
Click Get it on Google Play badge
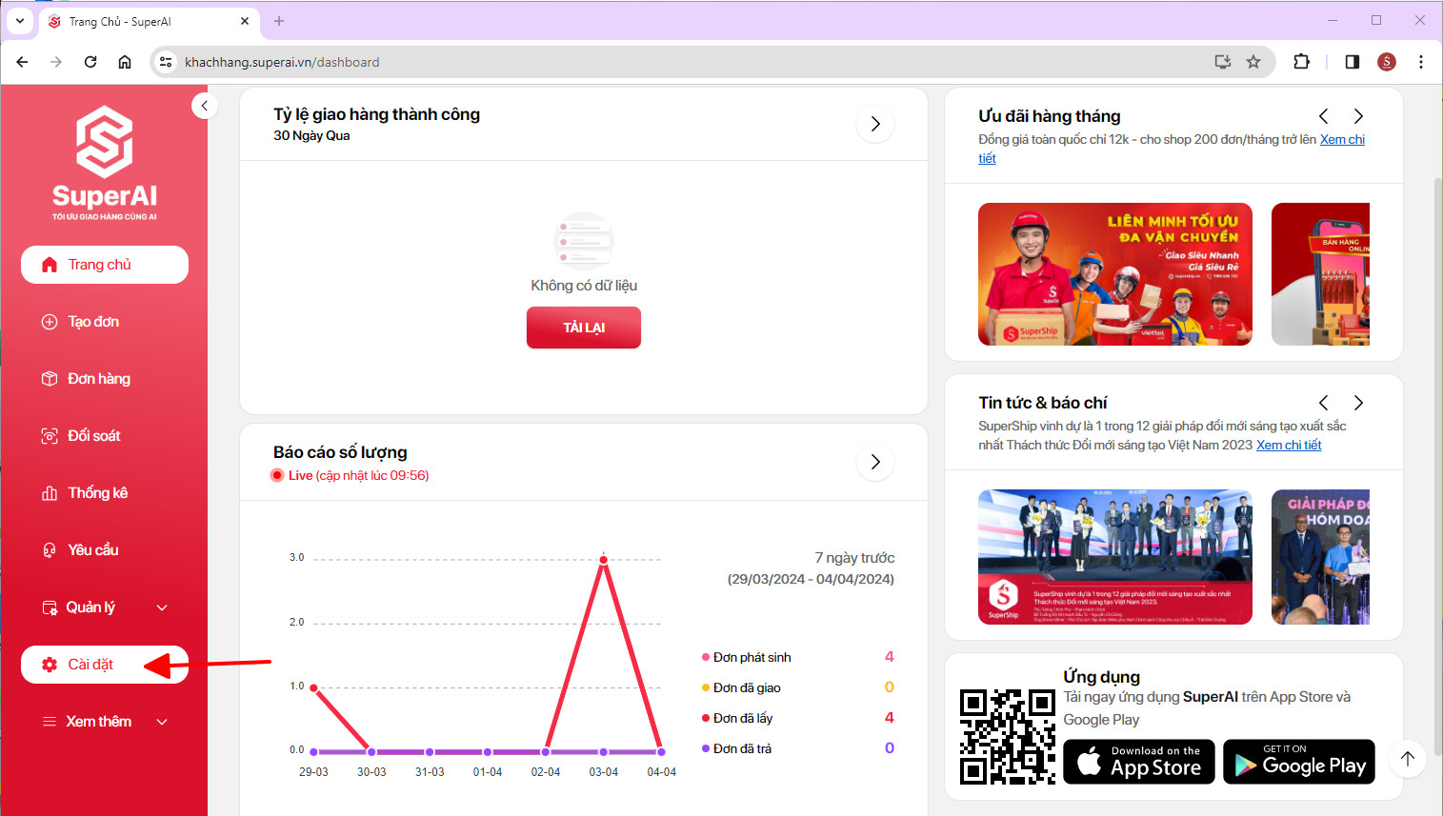(x=1299, y=762)
